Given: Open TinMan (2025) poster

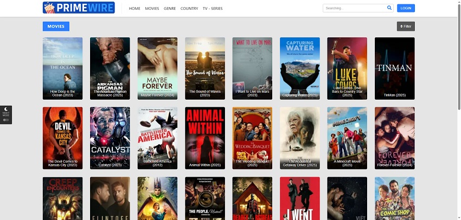Looking at the screenshot, I should (394, 68).
